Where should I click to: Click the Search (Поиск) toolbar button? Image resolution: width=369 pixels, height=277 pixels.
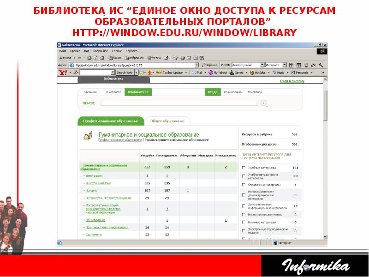click(x=114, y=58)
